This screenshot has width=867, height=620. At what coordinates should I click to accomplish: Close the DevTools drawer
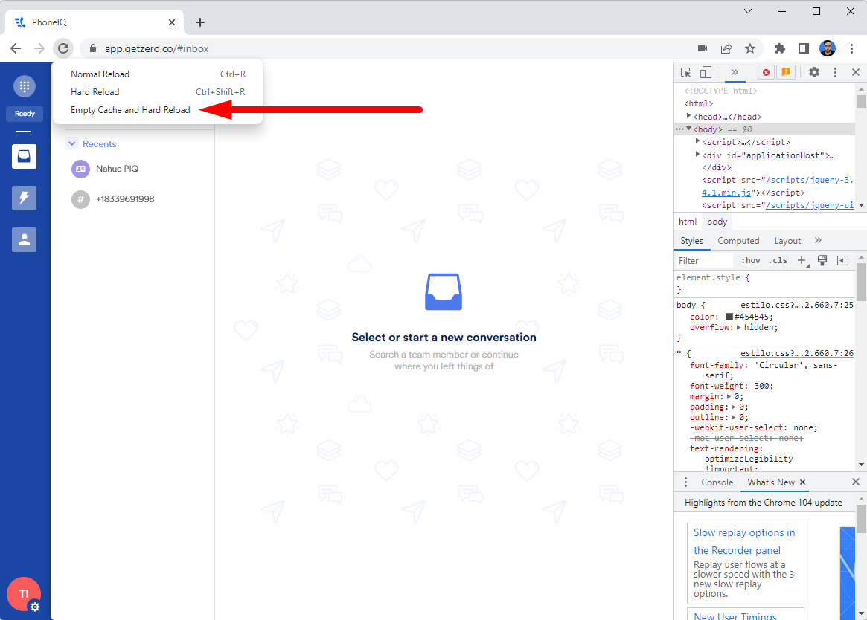[x=855, y=482]
